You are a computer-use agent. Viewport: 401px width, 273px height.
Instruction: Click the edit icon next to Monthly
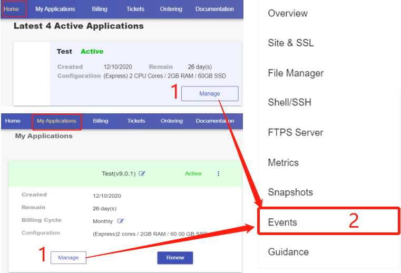coord(121,221)
